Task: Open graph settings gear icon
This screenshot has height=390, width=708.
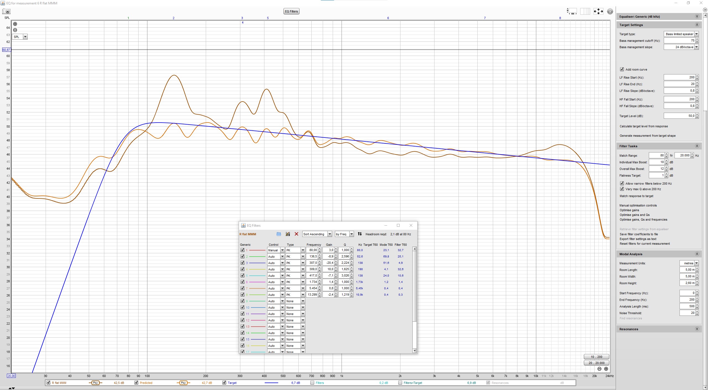Action: [x=610, y=11]
